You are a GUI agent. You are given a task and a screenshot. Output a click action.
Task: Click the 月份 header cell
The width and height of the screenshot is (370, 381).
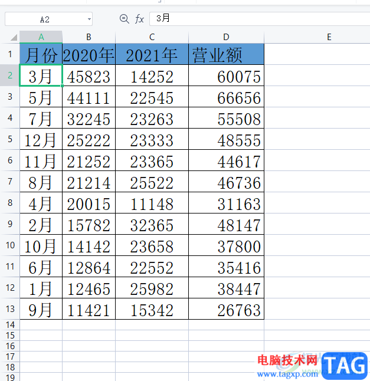point(41,54)
